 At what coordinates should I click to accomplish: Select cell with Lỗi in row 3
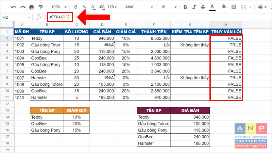[154, 45]
